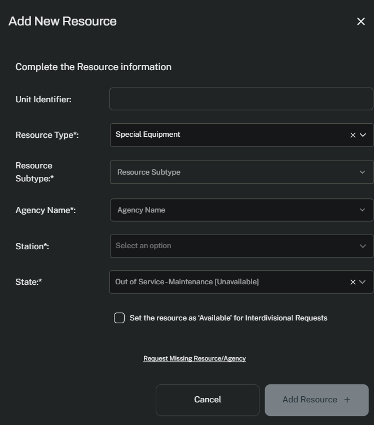
Task: Clear the Out of Service state selection
Action: pos(353,282)
